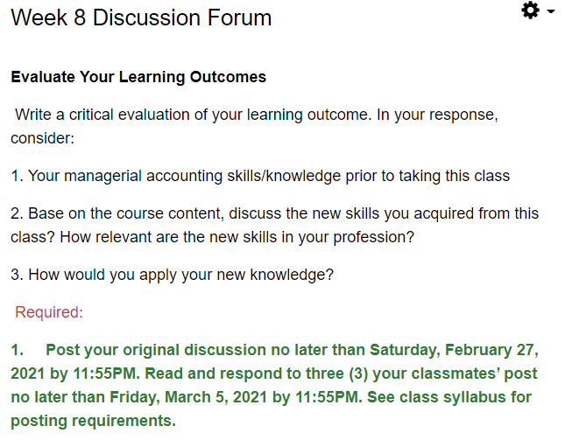Click the 'posting requirements.' closing text
This screenshot has width=565, height=440.
tap(94, 421)
